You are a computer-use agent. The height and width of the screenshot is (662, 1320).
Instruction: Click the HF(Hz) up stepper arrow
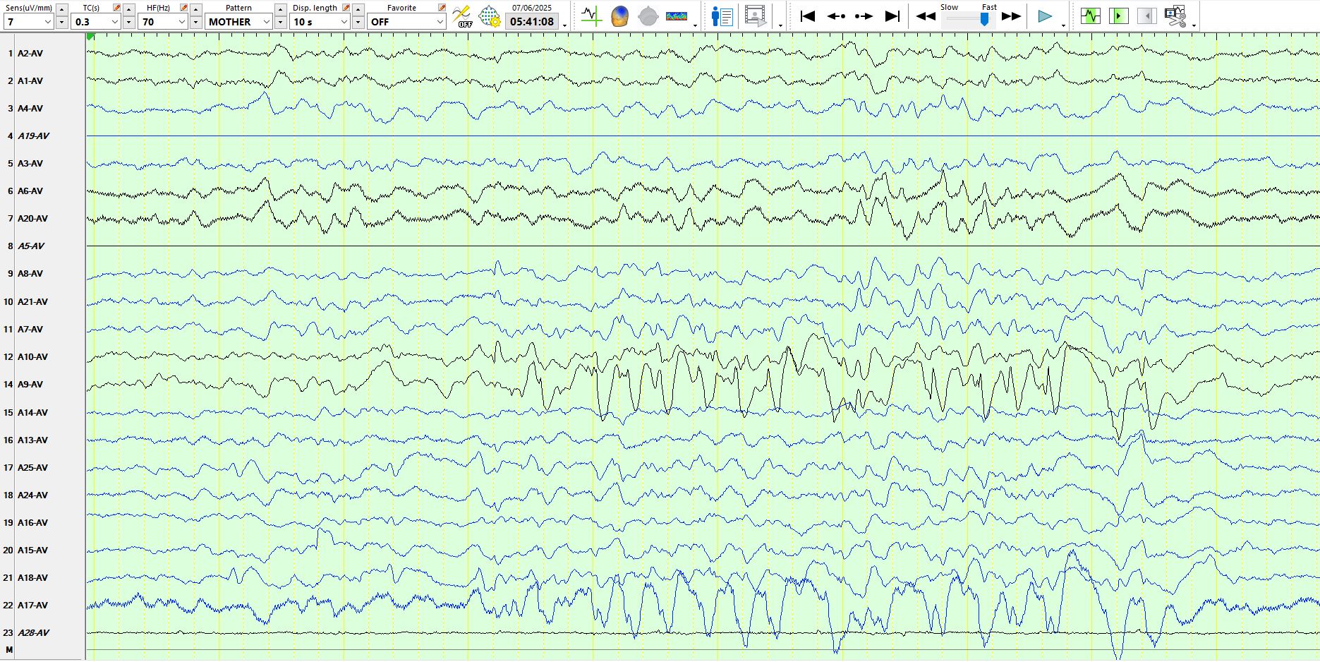195,9
